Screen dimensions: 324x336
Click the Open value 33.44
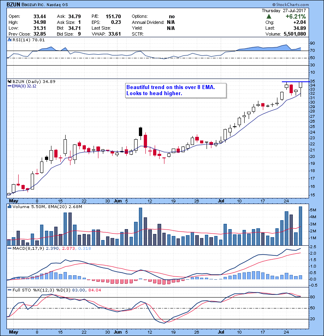40,17
